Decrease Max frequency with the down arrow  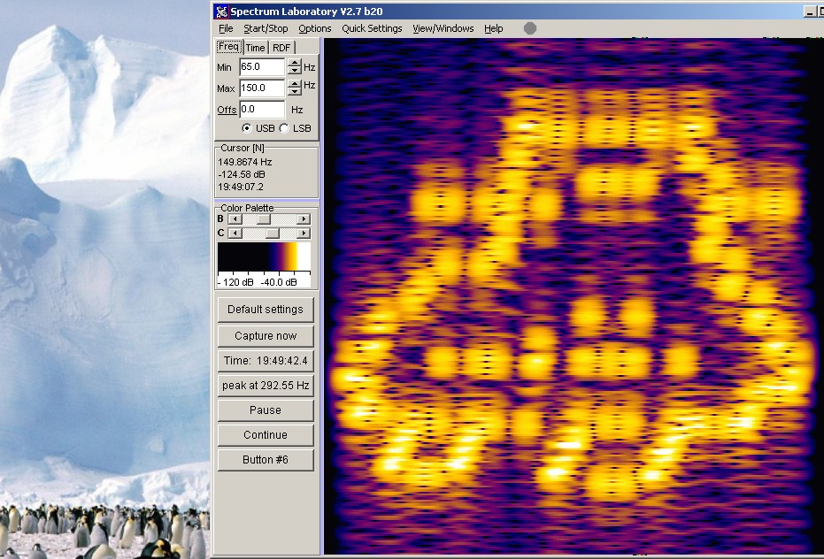click(294, 92)
